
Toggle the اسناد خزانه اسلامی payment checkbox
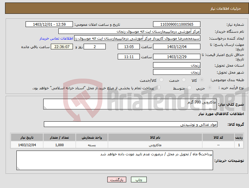coord(158,87)
